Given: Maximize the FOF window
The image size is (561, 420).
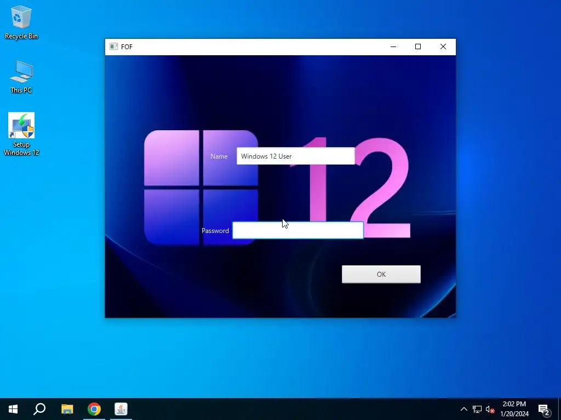Looking at the screenshot, I should tap(418, 47).
